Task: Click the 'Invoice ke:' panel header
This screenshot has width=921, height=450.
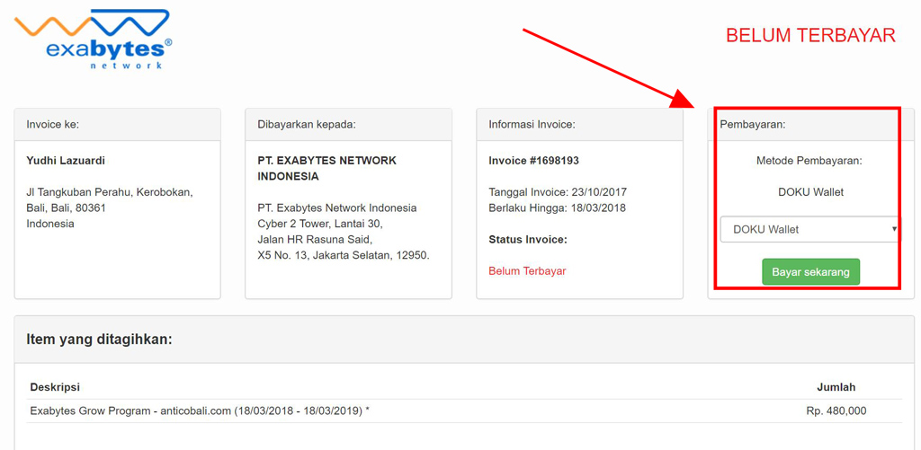Action: (x=118, y=124)
